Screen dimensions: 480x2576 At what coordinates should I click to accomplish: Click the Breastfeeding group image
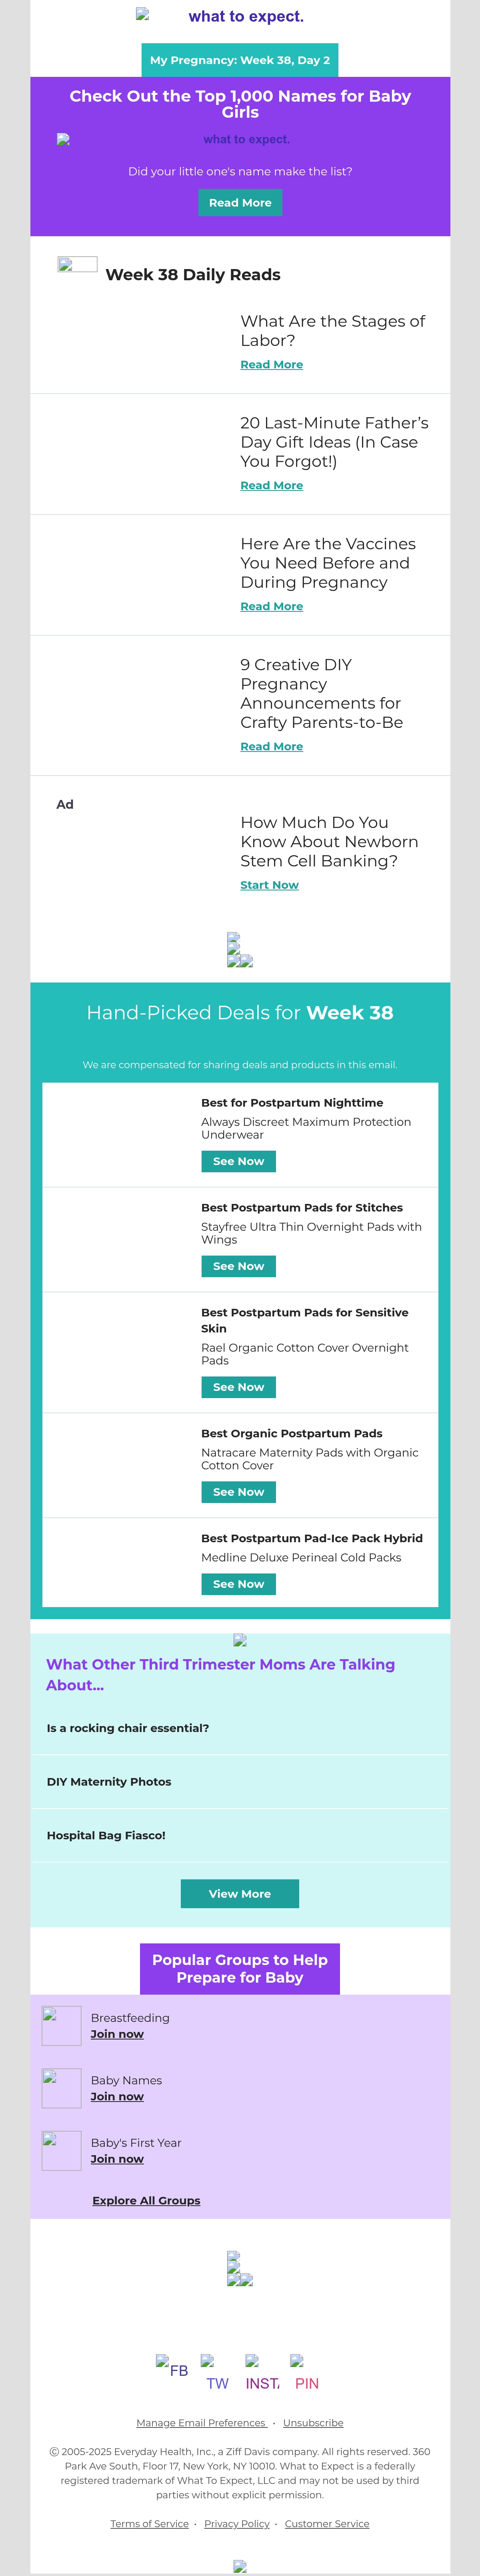click(x=61, y=2026)
